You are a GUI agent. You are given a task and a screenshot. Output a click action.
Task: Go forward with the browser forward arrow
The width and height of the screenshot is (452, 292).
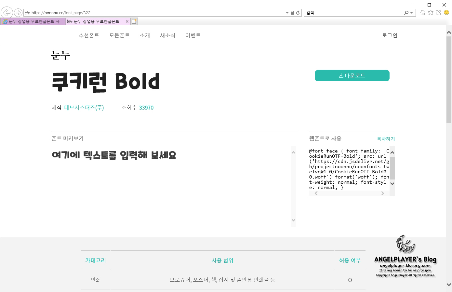point(18,13)
